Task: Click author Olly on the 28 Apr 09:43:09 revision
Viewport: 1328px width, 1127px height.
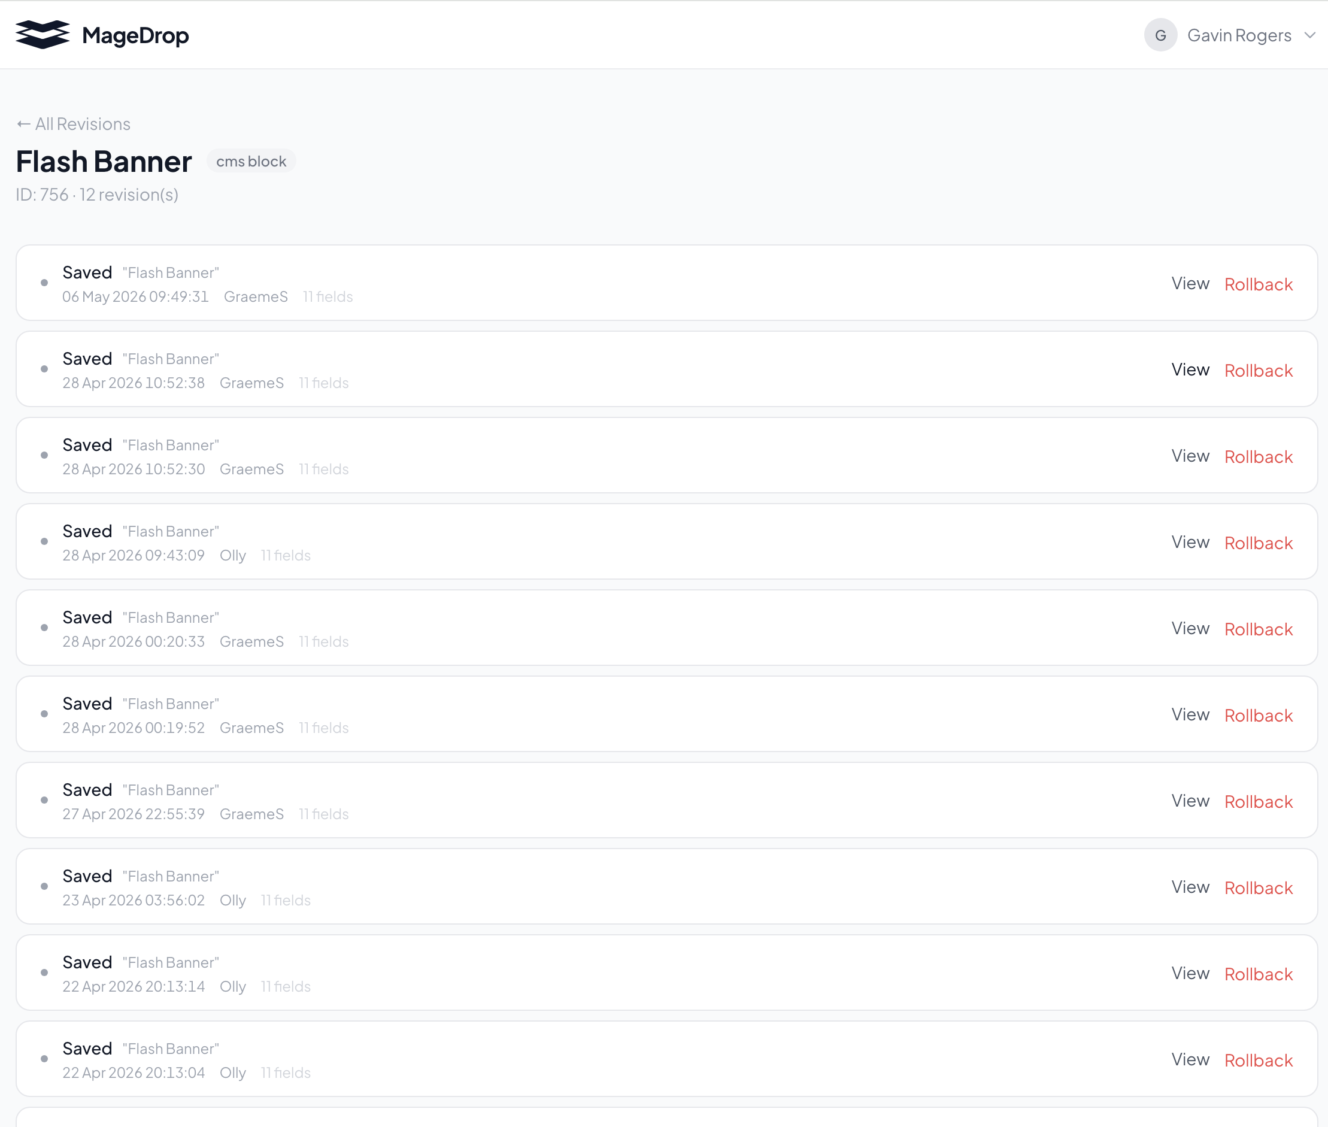Action: pos(232,556)
